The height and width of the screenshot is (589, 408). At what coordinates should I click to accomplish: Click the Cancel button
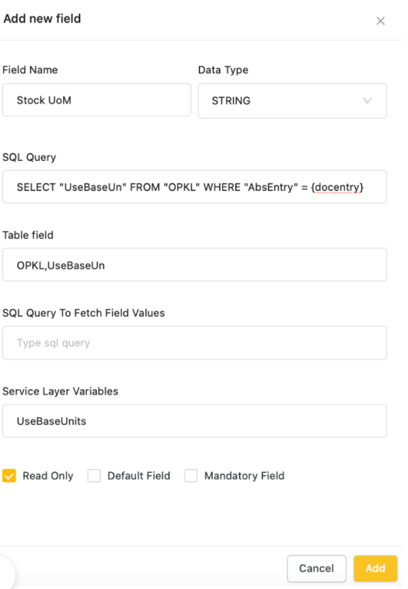tap(316, 568)
